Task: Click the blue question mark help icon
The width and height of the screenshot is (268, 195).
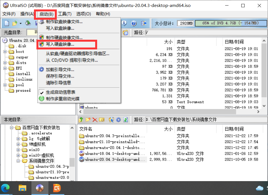Action: (134, 23)
